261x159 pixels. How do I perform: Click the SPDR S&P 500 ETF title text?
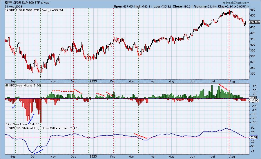(26, 3)
